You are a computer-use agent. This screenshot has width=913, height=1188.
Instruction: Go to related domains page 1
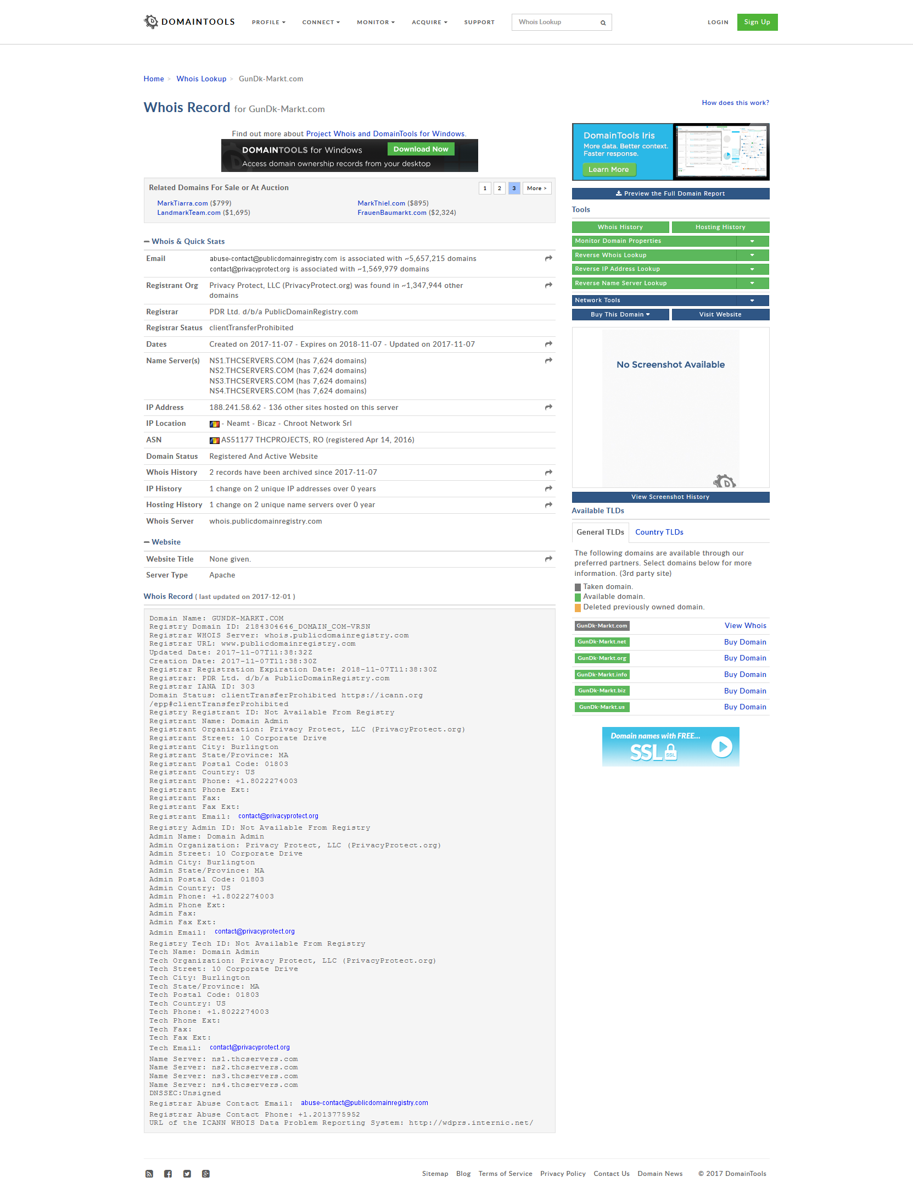pyautogui.click(x=485, y=188)
